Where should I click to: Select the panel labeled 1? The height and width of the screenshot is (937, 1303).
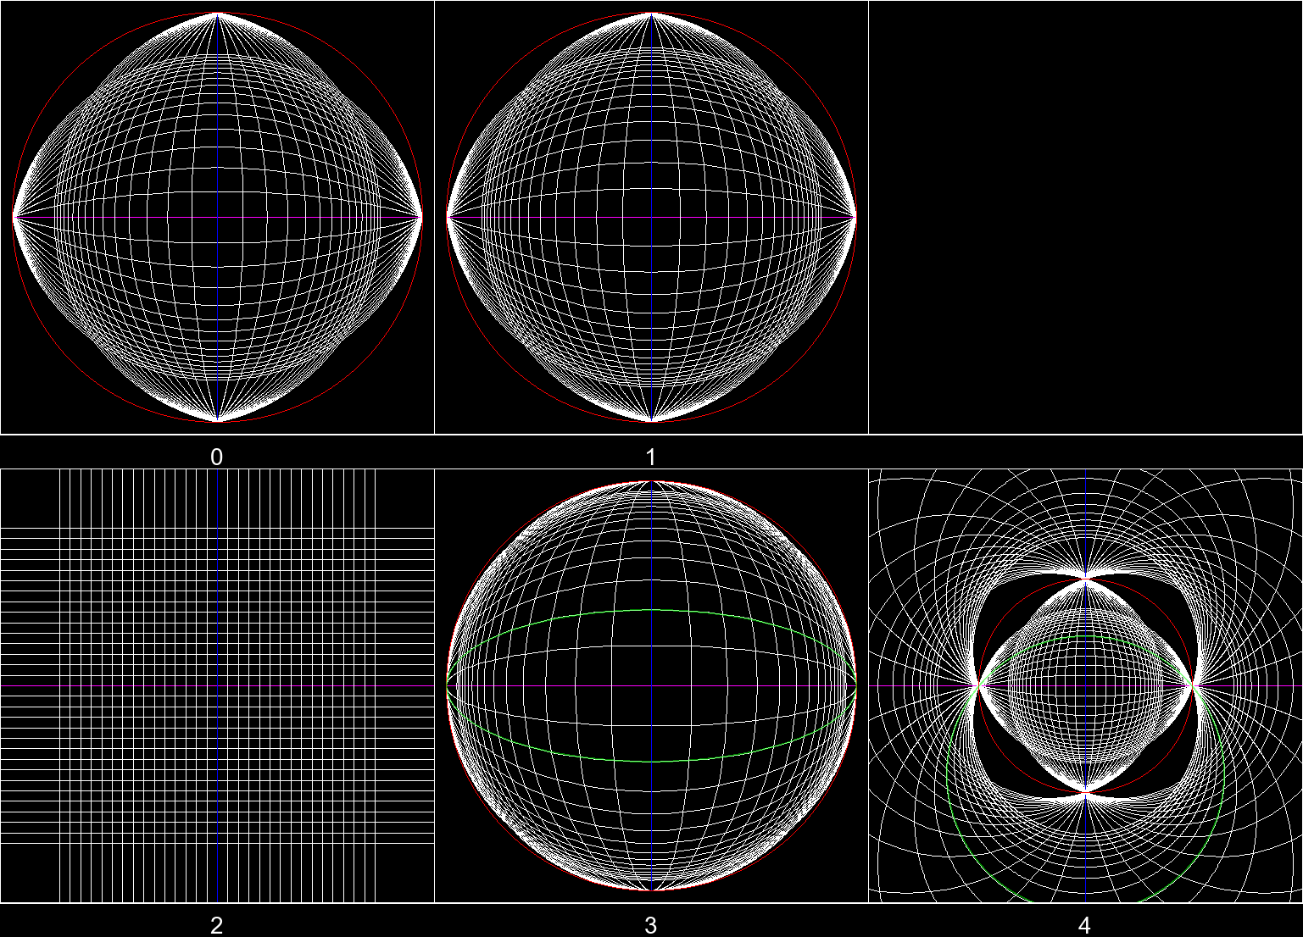click(651, 216)
